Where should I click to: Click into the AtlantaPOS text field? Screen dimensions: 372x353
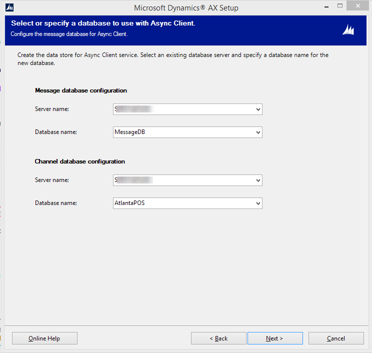tap(182, 203)
